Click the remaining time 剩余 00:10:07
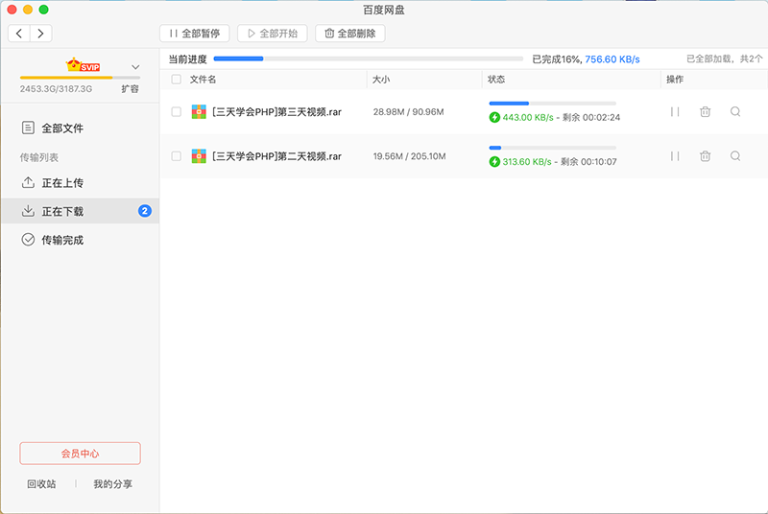 588,161
